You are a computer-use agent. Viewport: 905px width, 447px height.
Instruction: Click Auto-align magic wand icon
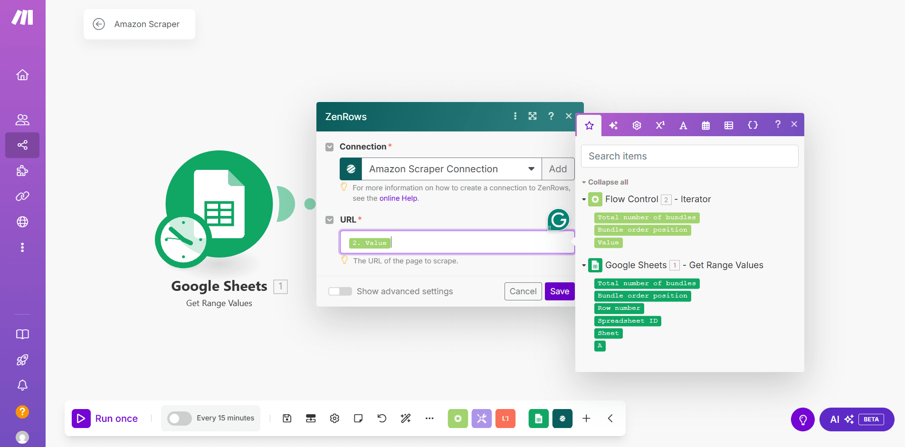click(x=406, y=418)
